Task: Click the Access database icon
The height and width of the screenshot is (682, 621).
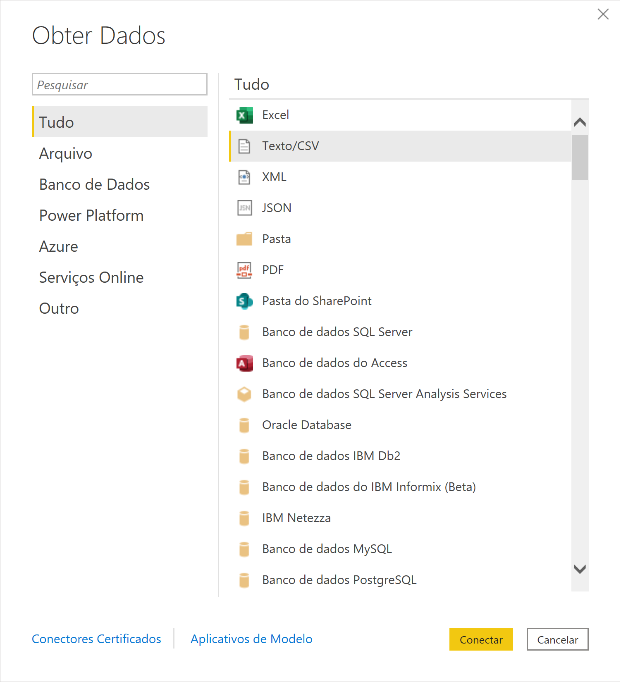Action: (244, 363)
